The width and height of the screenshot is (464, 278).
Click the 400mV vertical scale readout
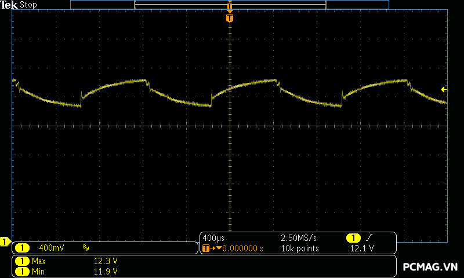[x=51, y=248]
